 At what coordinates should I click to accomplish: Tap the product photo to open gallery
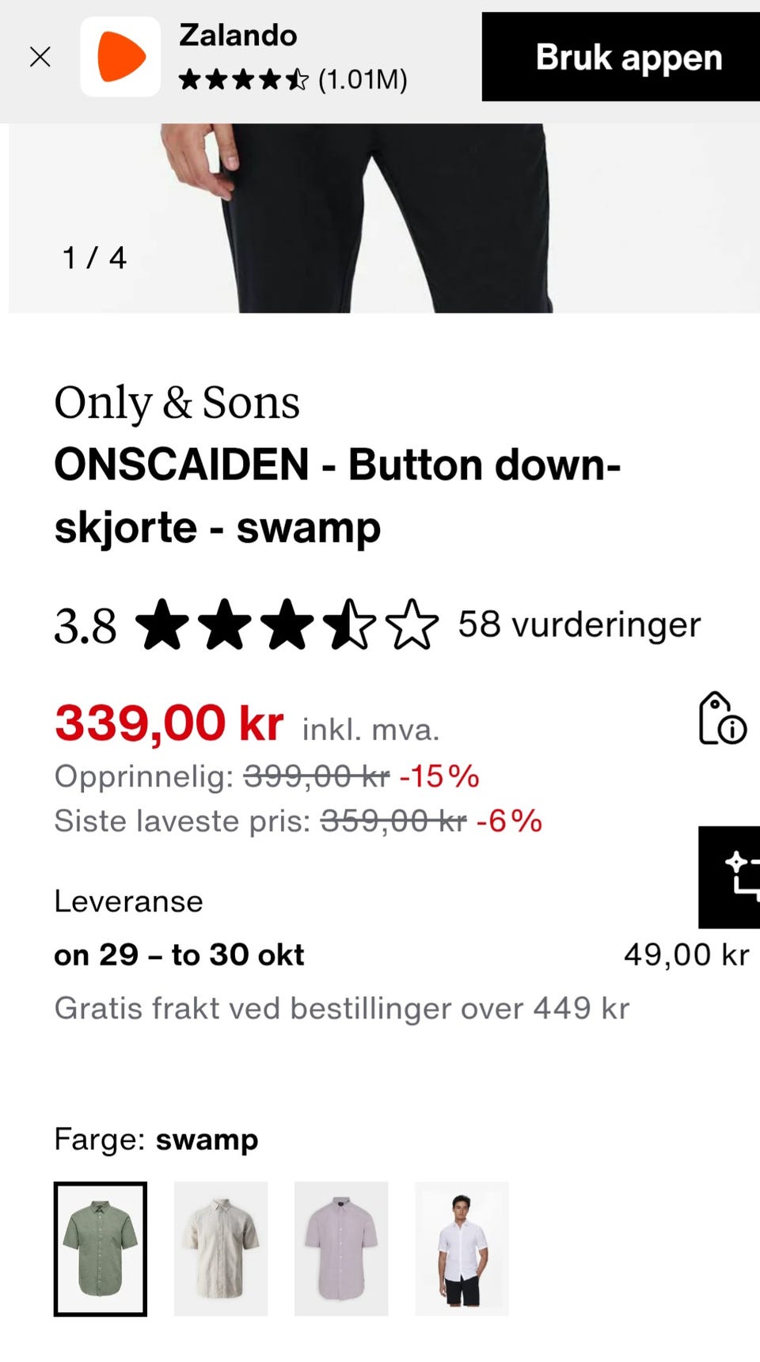pyautogui.click(x=380, y=214)
